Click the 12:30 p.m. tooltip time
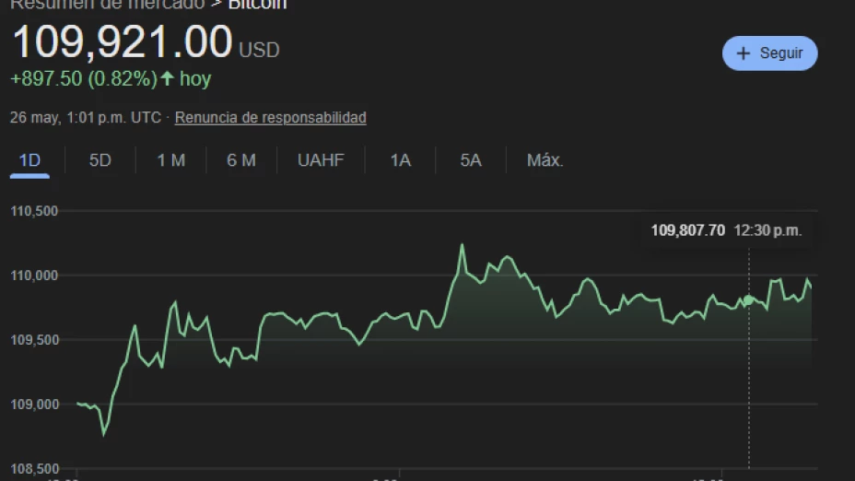 point(767,230)
